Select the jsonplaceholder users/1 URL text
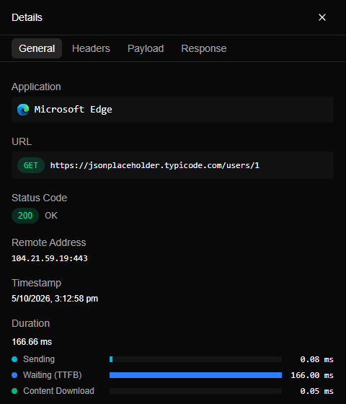The width and height of the screenshot is (346, 404). (x=155, y=165)
